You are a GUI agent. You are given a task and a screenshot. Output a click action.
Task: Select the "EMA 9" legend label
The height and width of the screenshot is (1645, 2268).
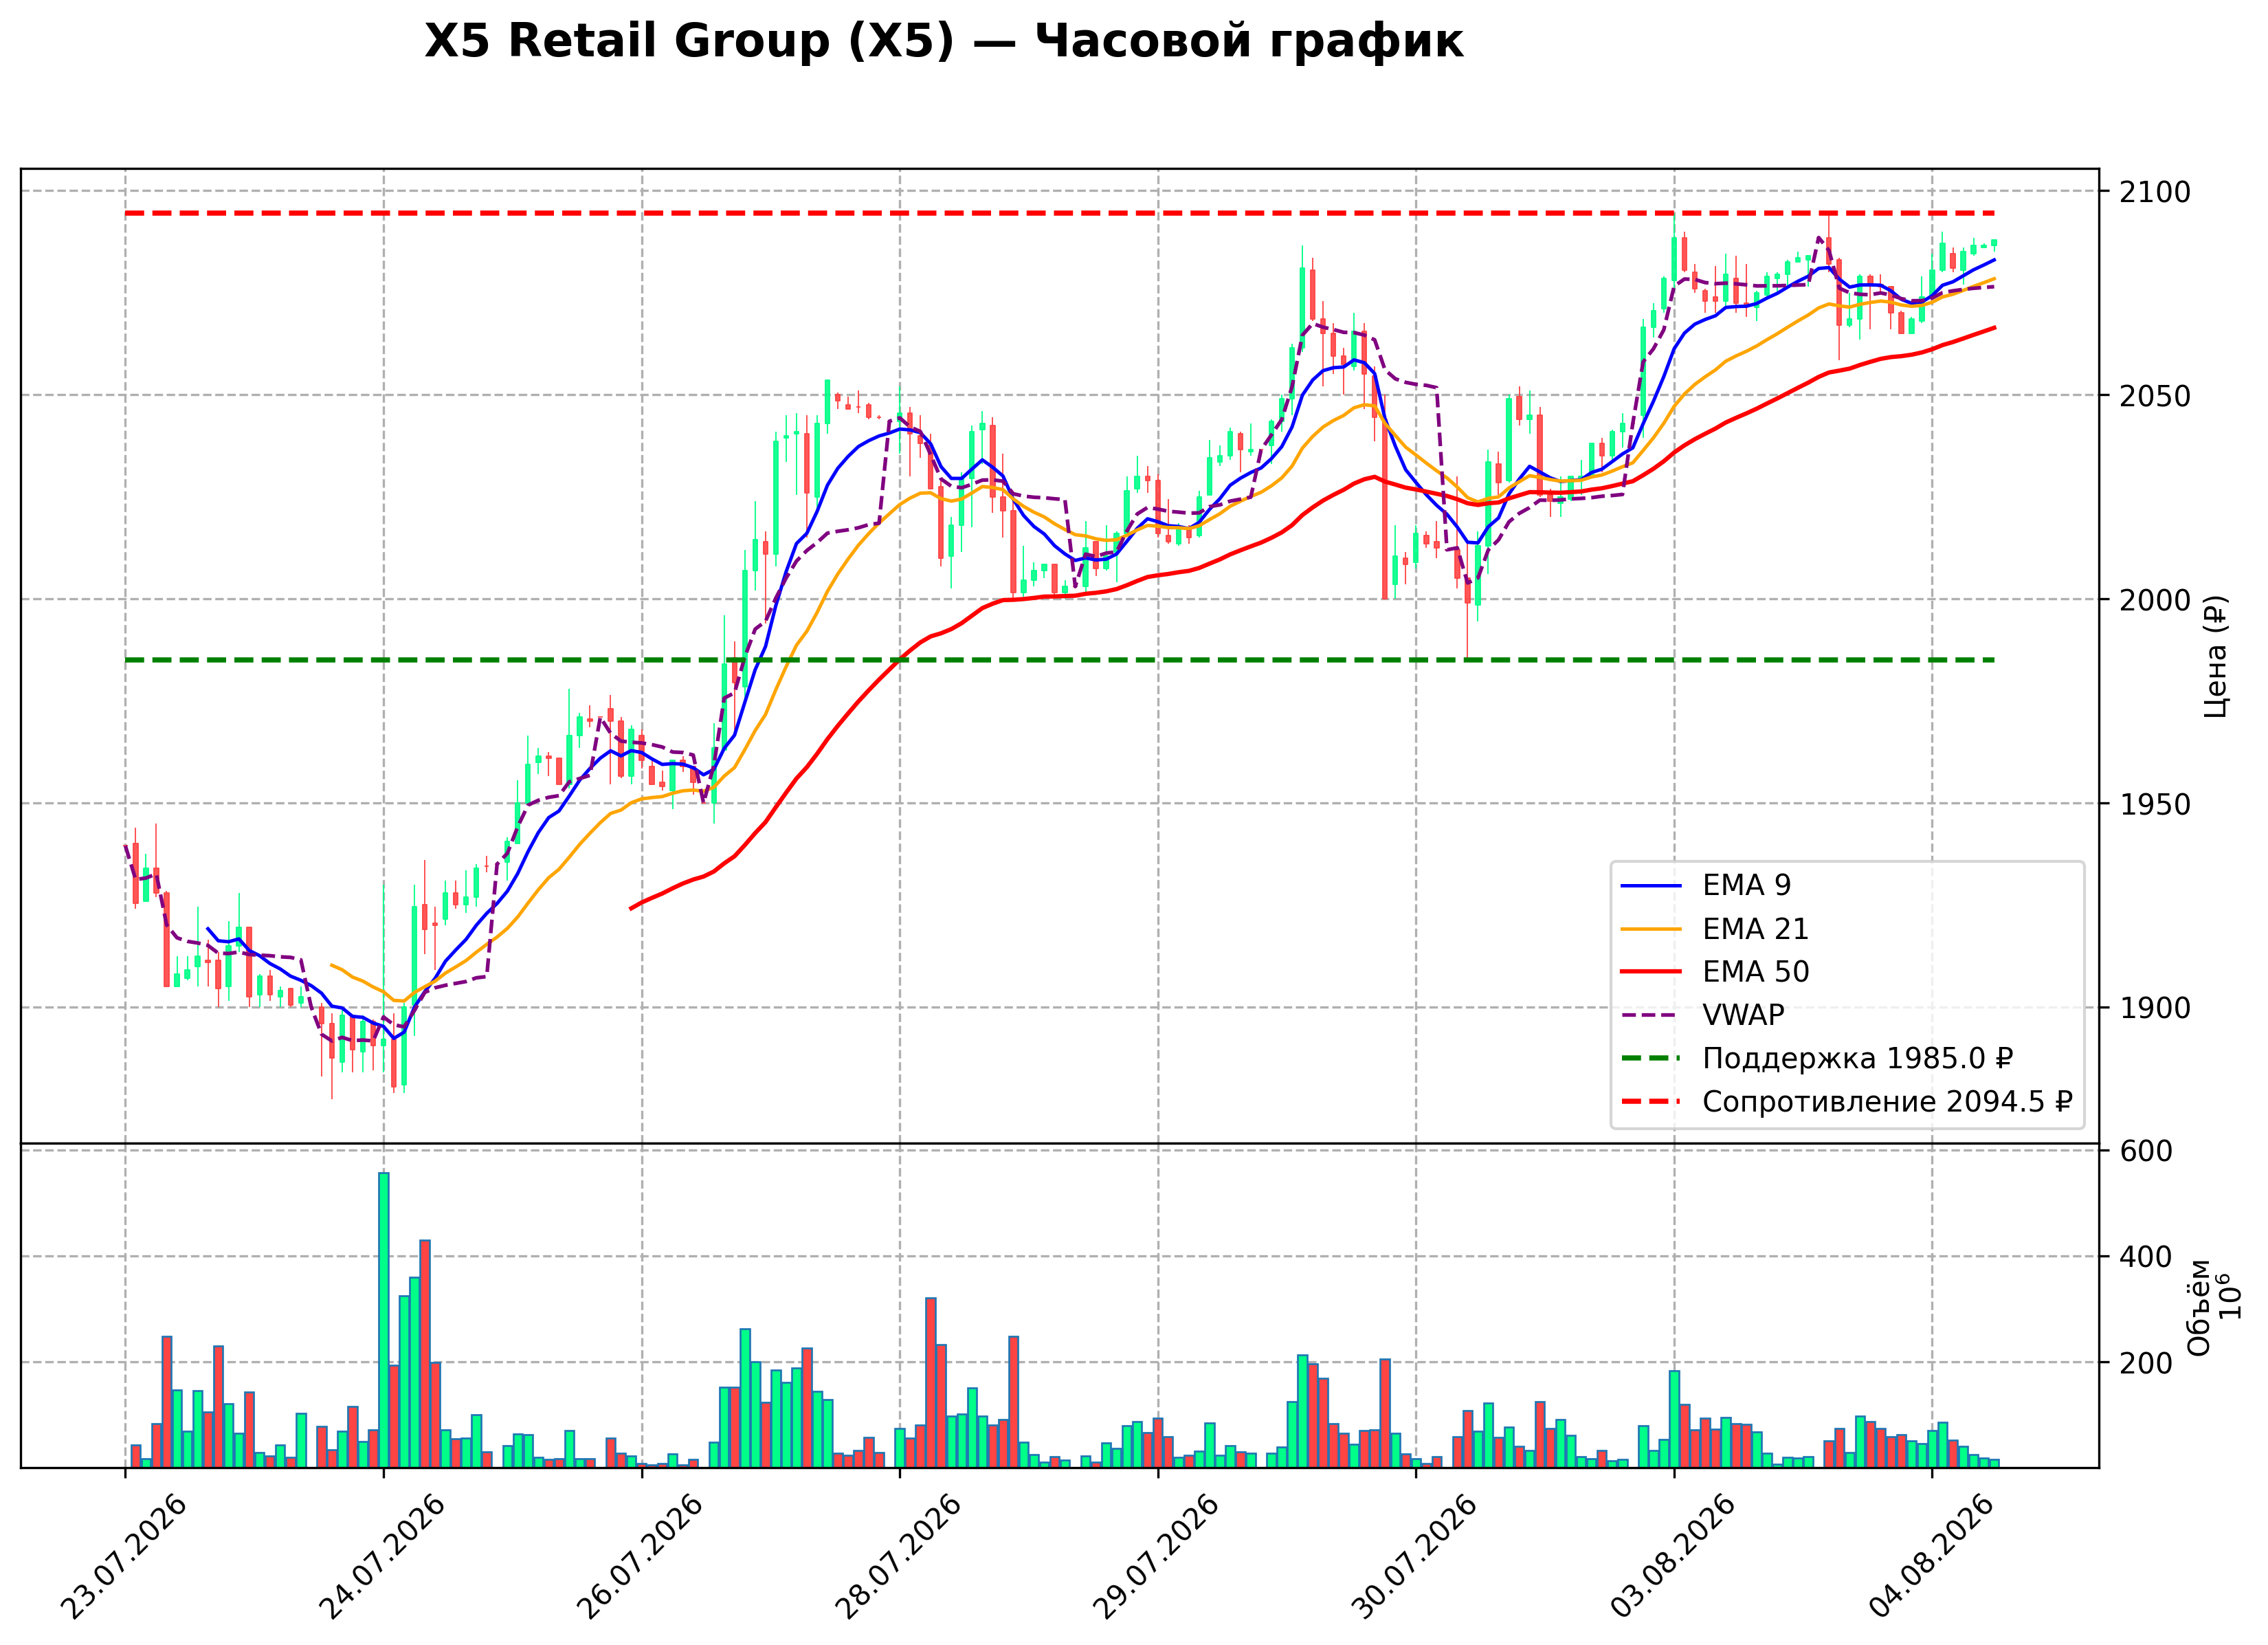[x=1746, y=885]
